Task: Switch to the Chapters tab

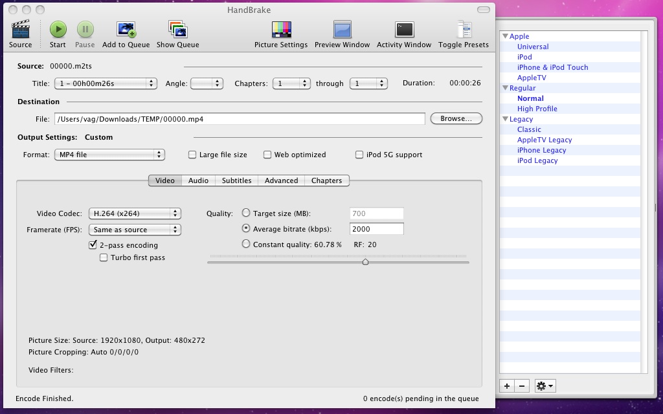Action: click(x=327, y=180)
